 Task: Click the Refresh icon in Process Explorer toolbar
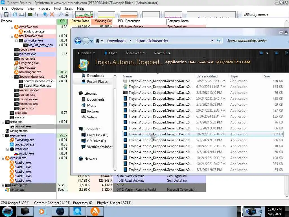coord(15,14)
